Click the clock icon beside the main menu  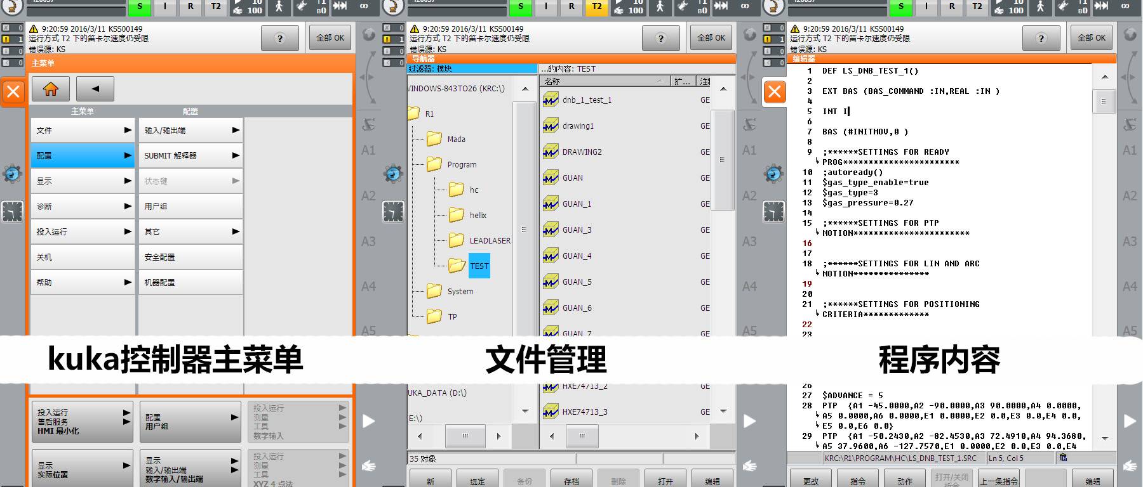coord(12,211)
